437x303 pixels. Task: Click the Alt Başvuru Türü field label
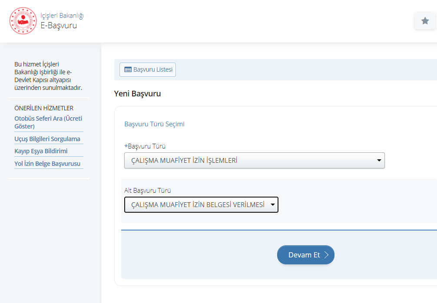tap(148, 191)
